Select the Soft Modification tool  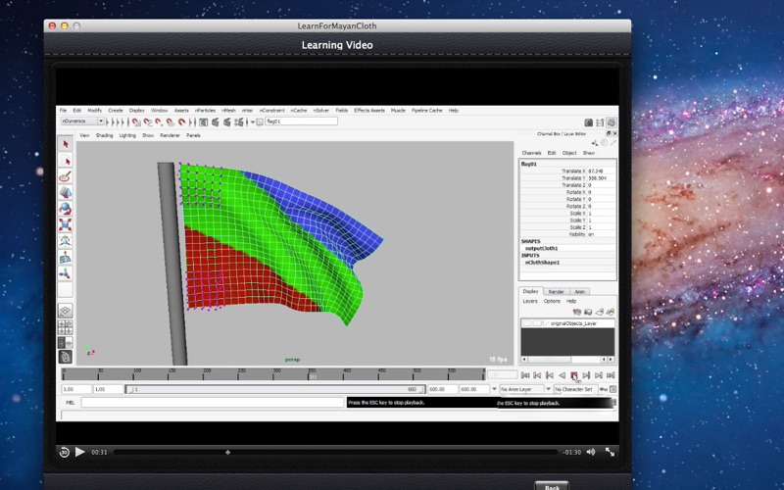pyautogui.click(x=65, y=257)
